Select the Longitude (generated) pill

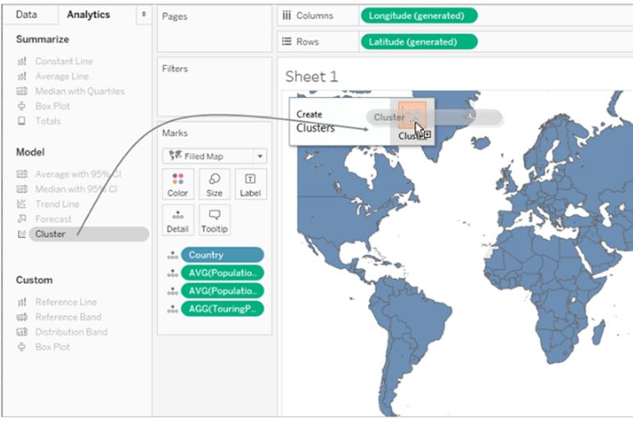(419, 16)
